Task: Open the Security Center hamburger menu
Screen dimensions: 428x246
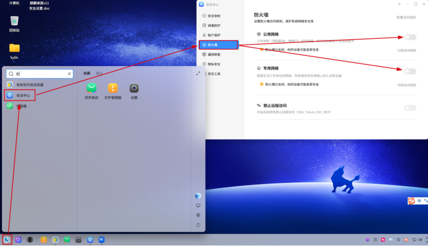Action: pyautogui.click(x=399, y=4)
